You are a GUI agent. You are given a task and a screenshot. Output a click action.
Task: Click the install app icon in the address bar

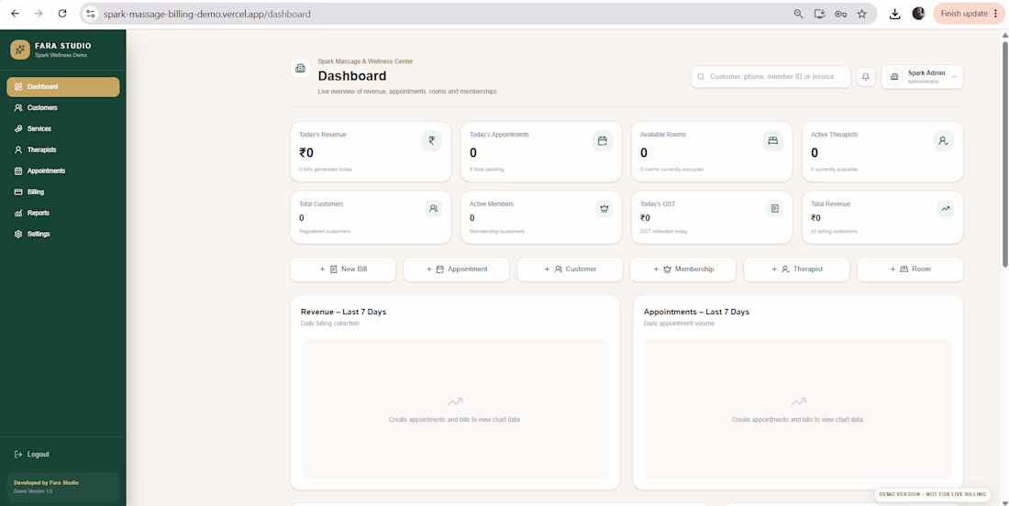[819, 14]
